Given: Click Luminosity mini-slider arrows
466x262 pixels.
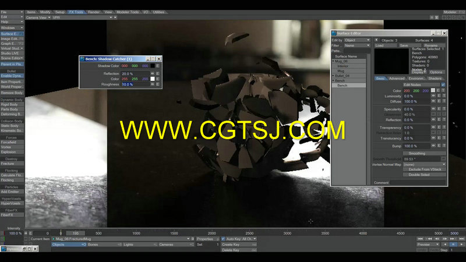Looking at the screenshot, I should [x=433, y=96].
